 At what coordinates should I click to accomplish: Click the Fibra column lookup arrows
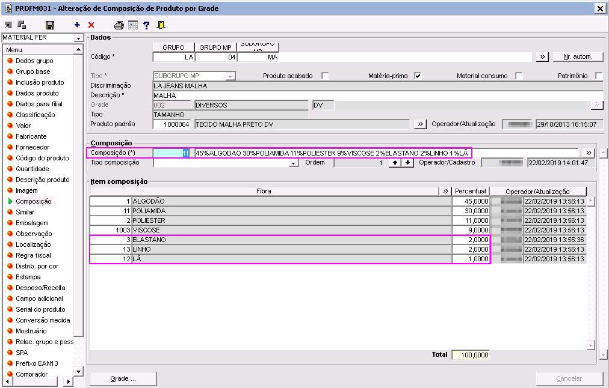click(x=445, y=191)
